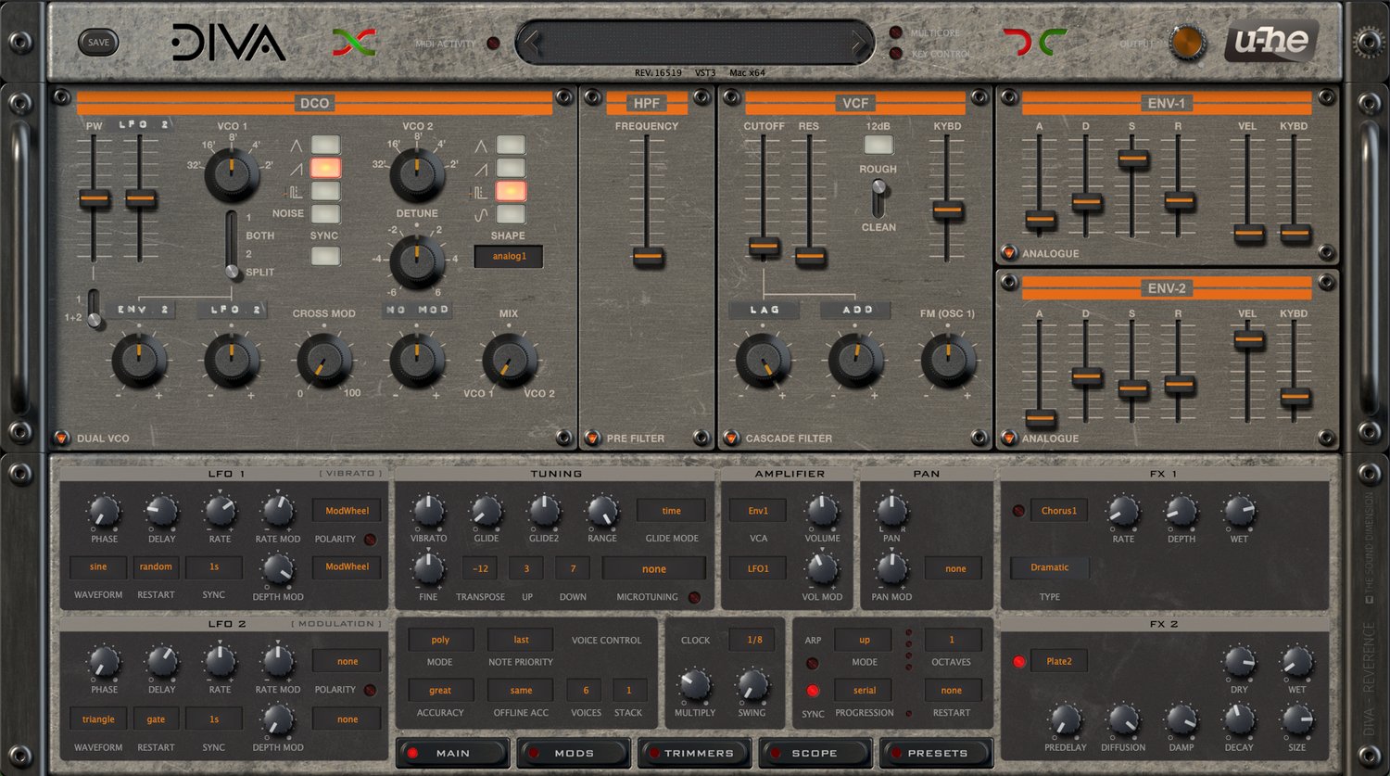Flip the ROUGH / CLEAN switch
Image resolution: width=1390 pixels, height=776 pixels.
tap(878, 197)
